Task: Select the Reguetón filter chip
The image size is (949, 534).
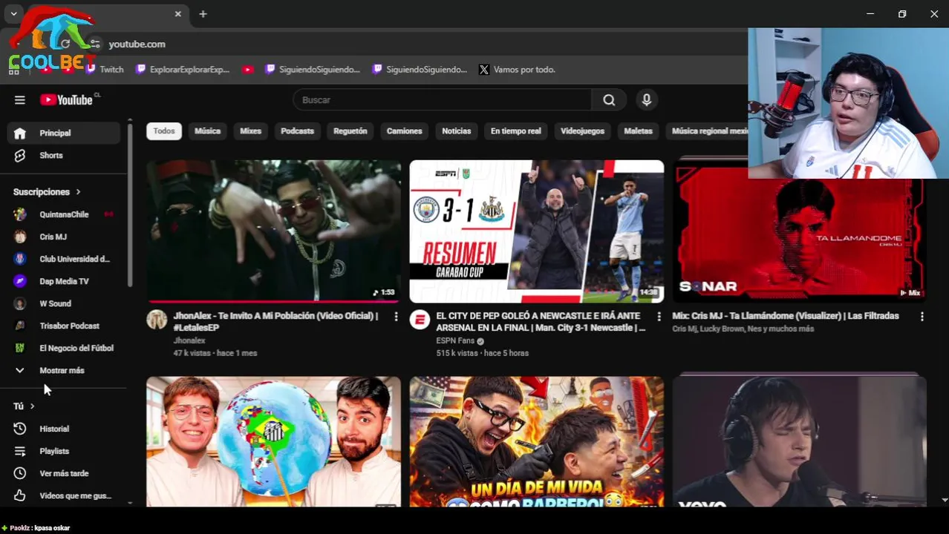Action: pos(350,131)
